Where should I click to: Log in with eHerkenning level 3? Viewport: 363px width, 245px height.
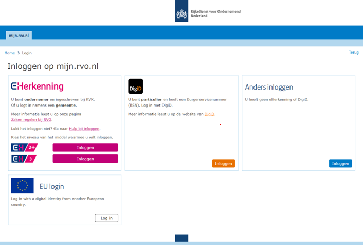pyautogui.click(x=85, y=159)
